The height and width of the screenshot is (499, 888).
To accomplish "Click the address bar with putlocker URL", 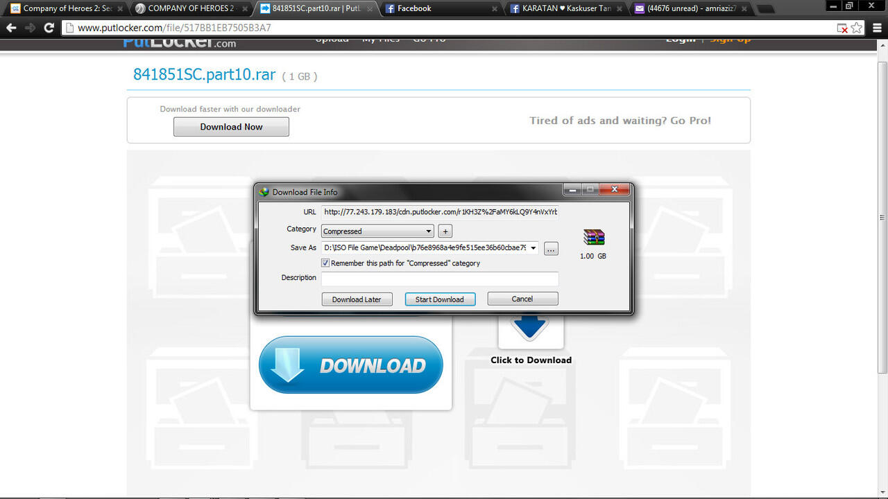I will pos(444,28).
